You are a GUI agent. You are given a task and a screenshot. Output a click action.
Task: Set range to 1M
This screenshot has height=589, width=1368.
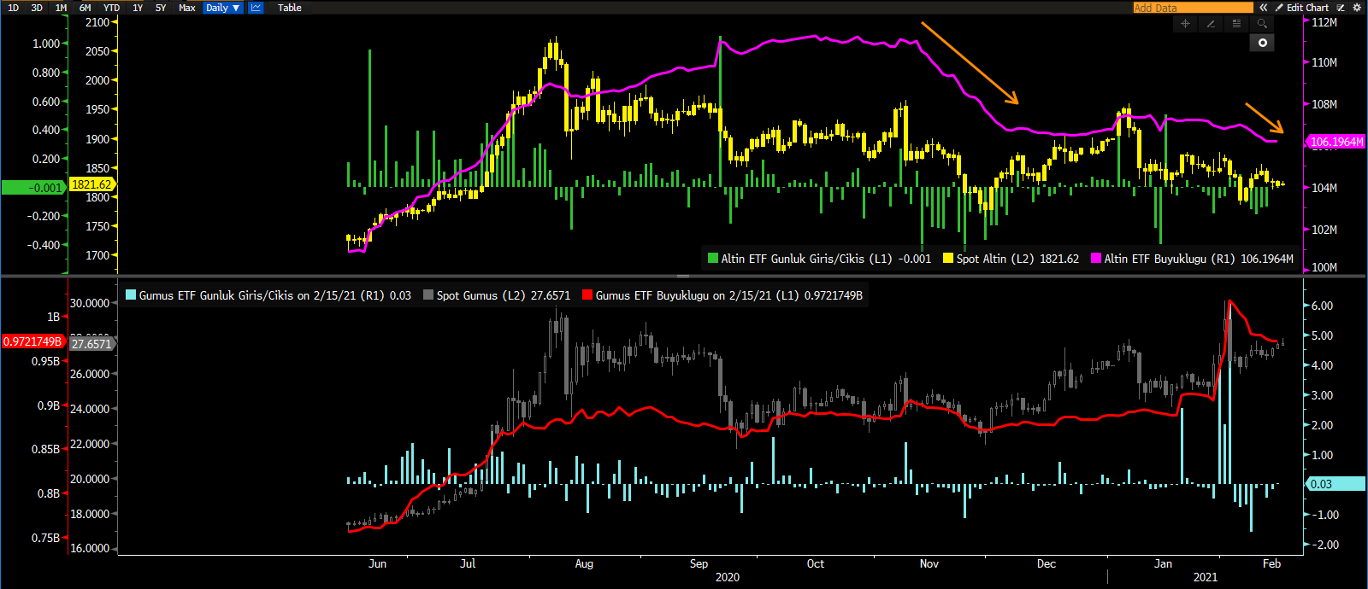(x=61, y=8)
